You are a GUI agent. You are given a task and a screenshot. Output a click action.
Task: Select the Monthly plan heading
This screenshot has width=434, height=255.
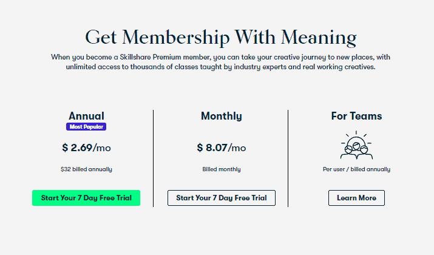(222, 116)
